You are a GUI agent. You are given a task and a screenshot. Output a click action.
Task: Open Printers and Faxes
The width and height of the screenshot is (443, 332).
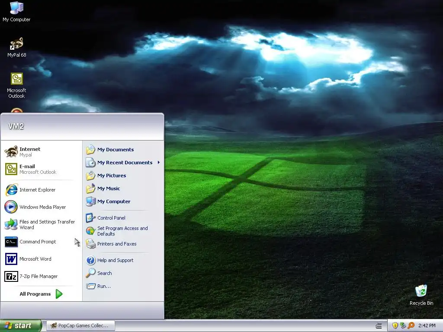(x=123, y=244)
